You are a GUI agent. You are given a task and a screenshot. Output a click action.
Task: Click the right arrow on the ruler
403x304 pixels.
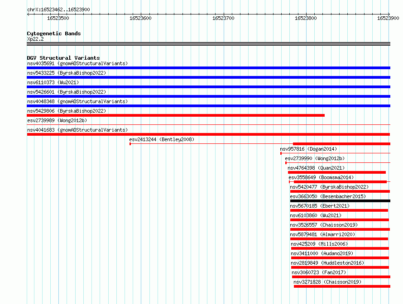[389, 14]
